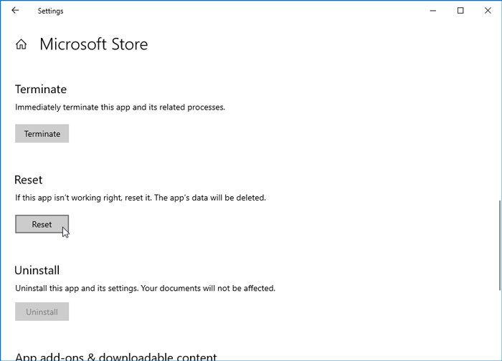This screenshot has height=361, width=502.
Task: Go back using the Settings back arrow
Action: pyautogui.click(x=15, y=10)
